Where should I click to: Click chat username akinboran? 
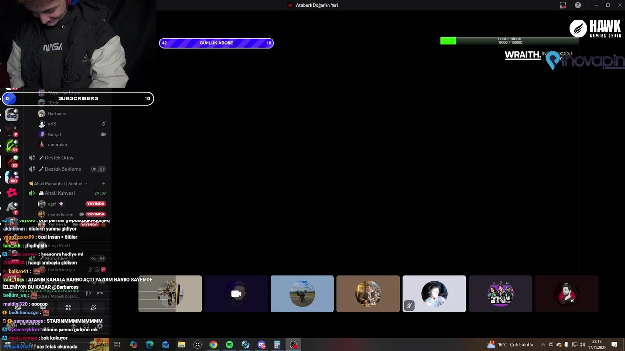14,229
